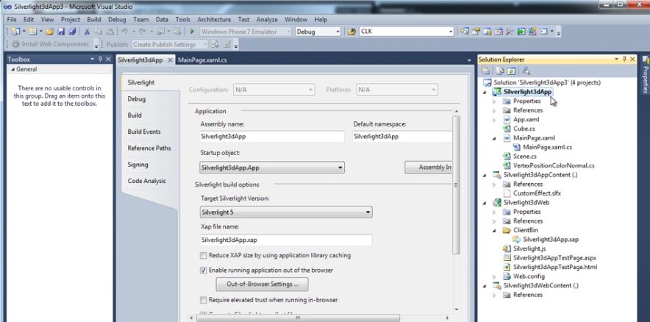The image size is (650, 322).
Task: Click inside the Assembly name field
Action: click(272, 136)
